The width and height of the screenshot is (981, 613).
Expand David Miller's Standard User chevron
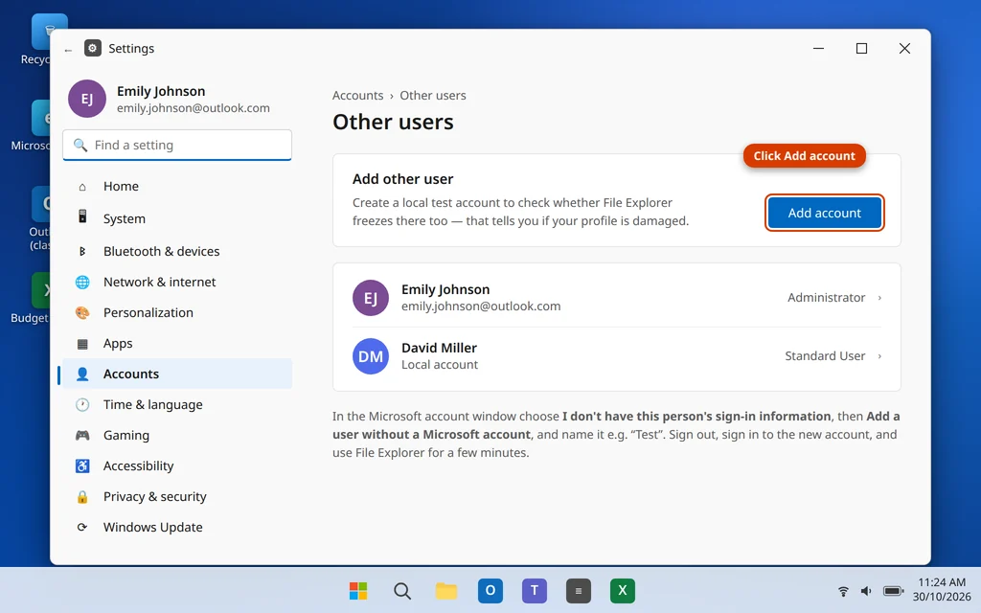879,356
